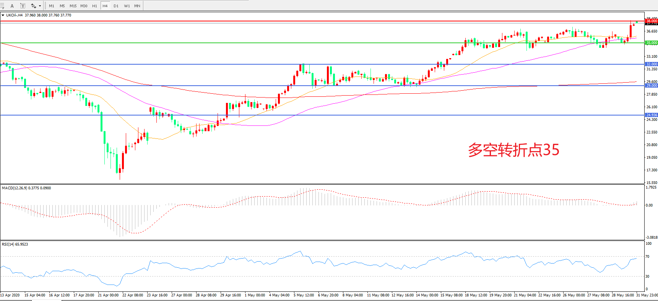The image size is (658, 301).
Task: Click the Fibonacci tool icon at toolbar start
Action: 2,6
